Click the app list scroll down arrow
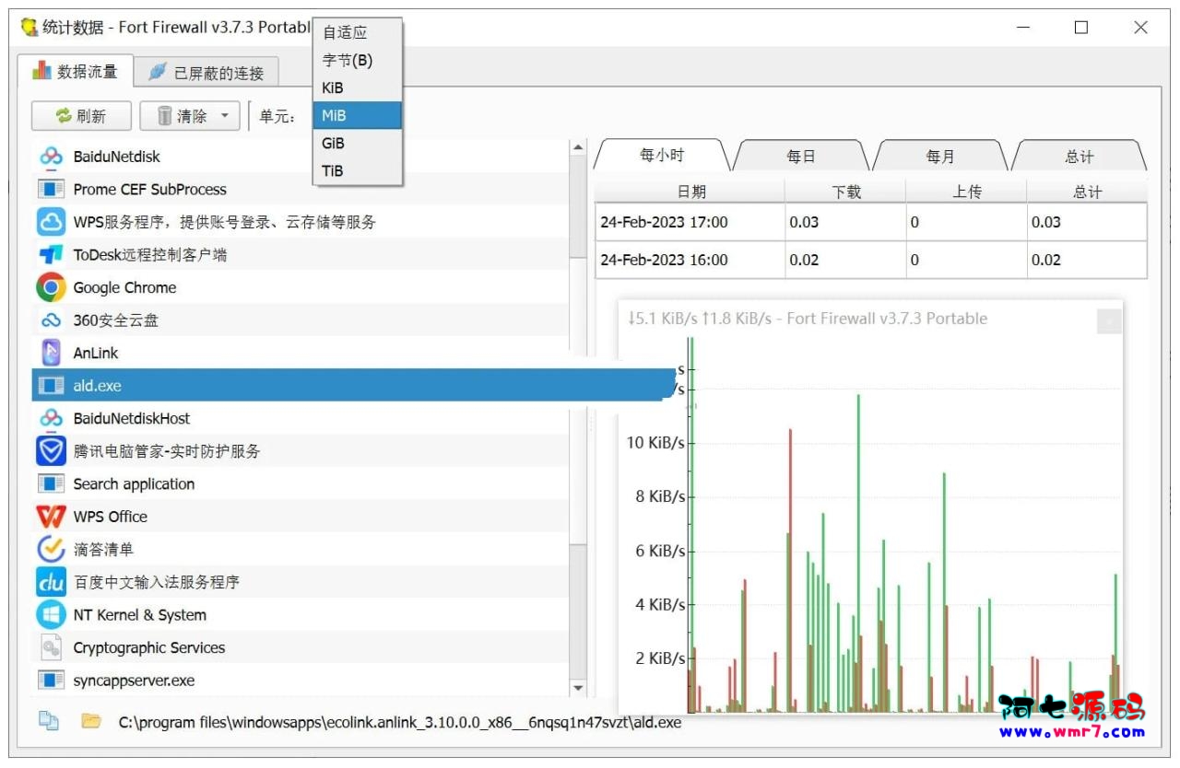 click(x=578, y=688)
